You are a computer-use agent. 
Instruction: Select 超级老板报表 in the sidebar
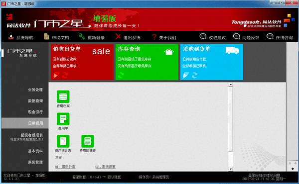pos(32,135)
